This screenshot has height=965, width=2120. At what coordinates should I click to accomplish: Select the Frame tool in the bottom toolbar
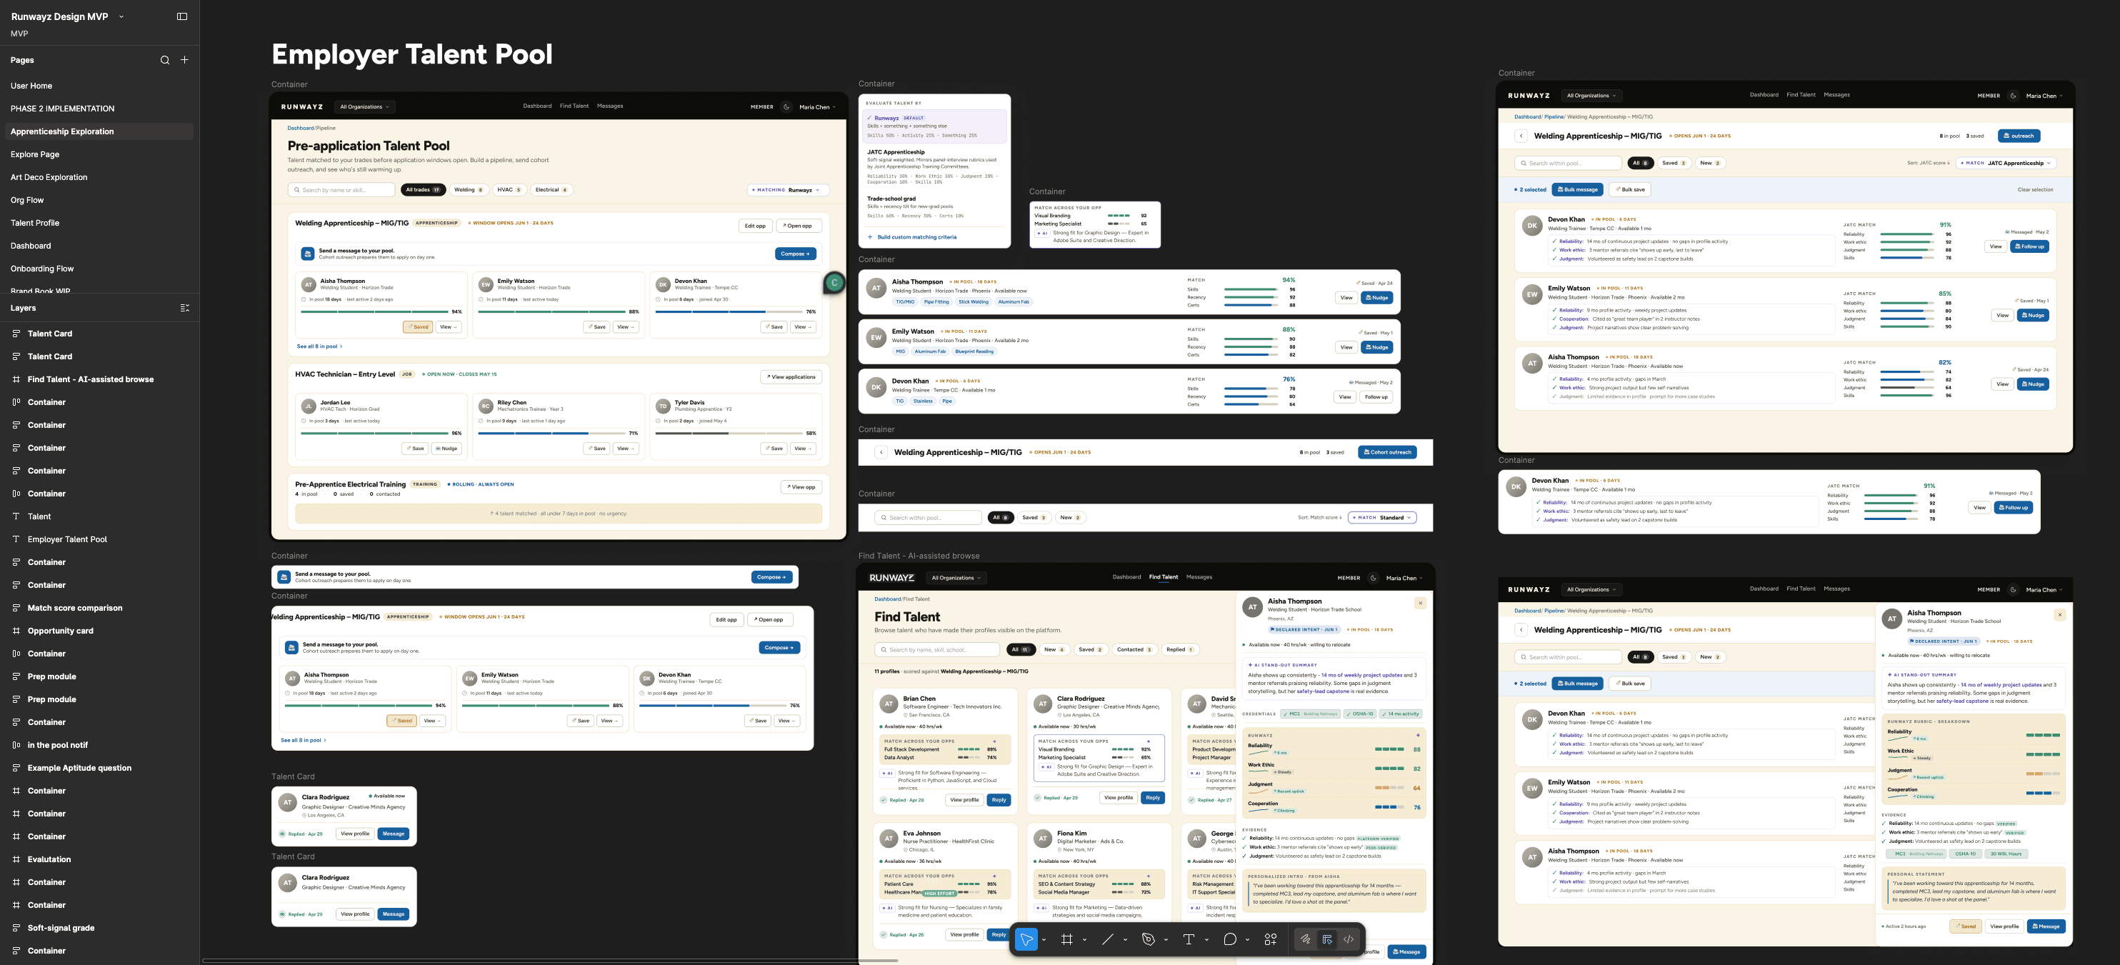1066,939
